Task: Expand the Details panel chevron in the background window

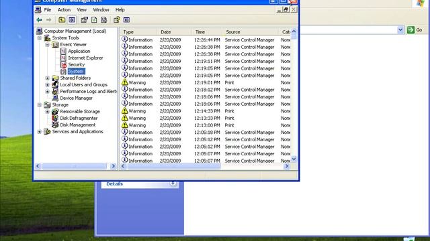Action: (x=173, y=183)
